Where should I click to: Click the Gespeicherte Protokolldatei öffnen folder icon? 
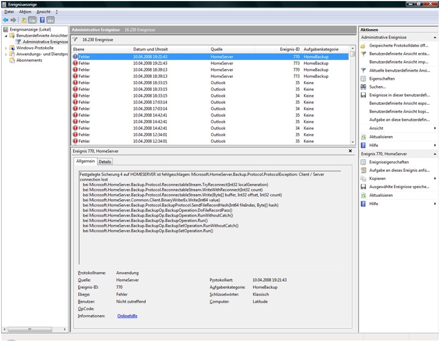click(363, 45)
